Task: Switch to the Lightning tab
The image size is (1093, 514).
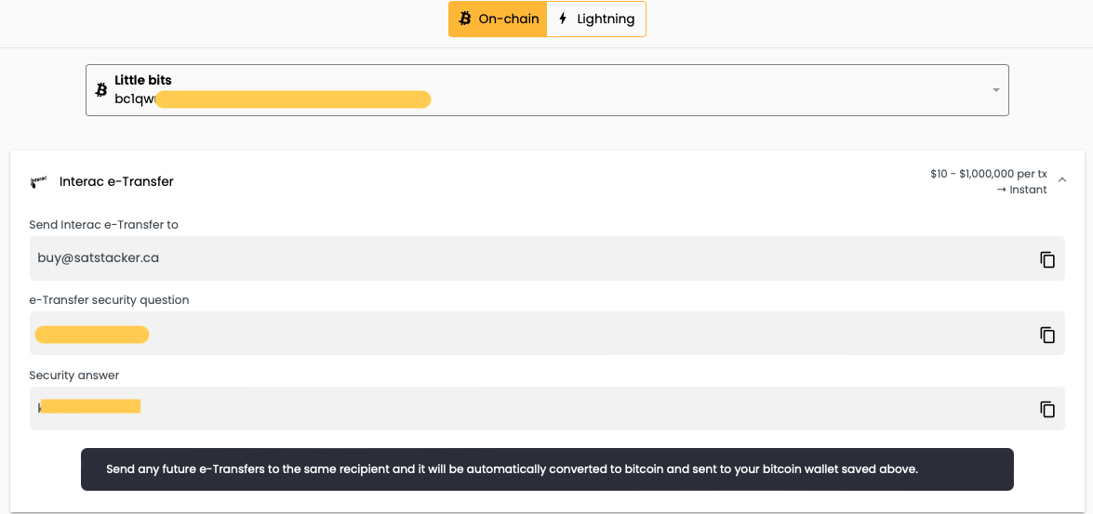Action: click(x=596, y=19)
